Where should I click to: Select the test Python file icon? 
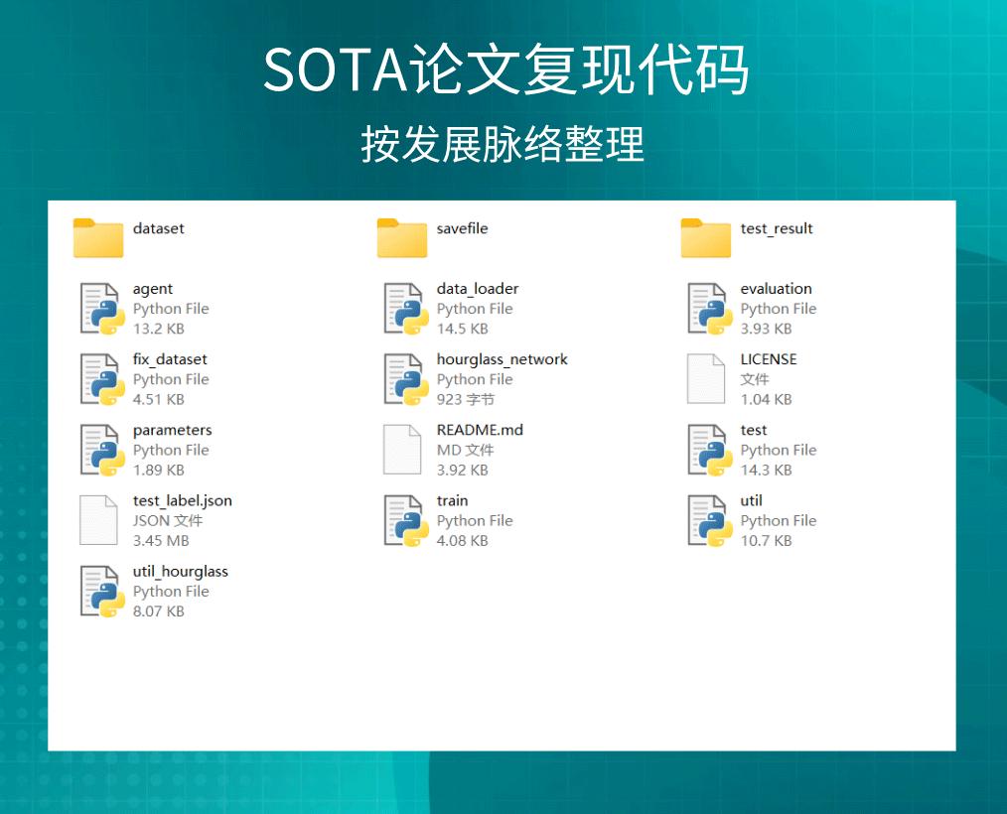tap(709, 450)
